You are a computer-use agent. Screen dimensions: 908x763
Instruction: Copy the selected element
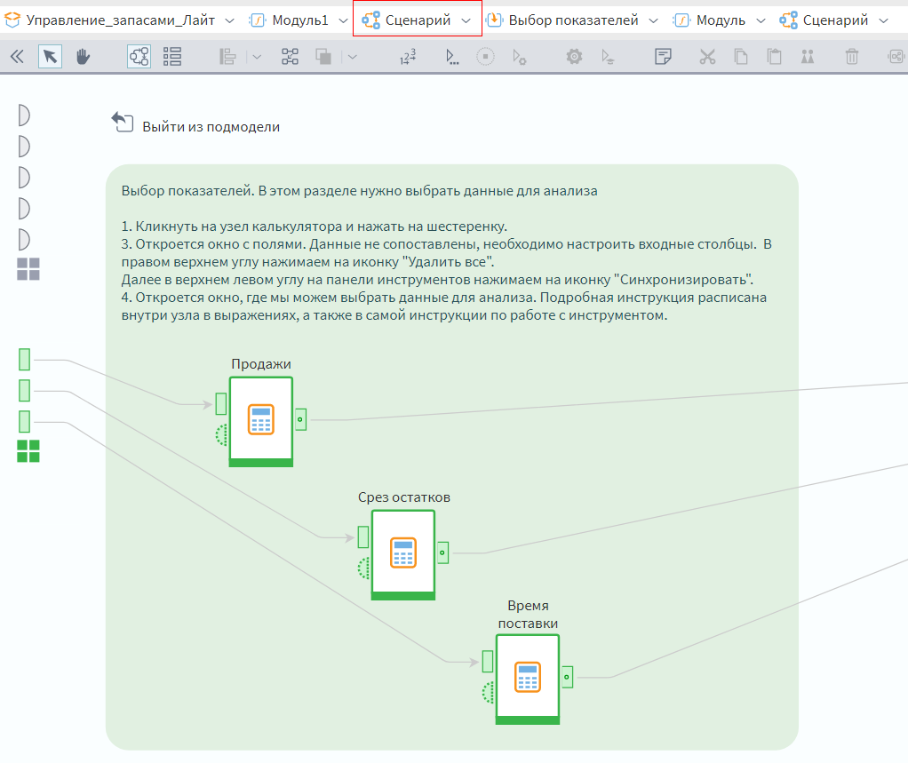pos(742,55)
